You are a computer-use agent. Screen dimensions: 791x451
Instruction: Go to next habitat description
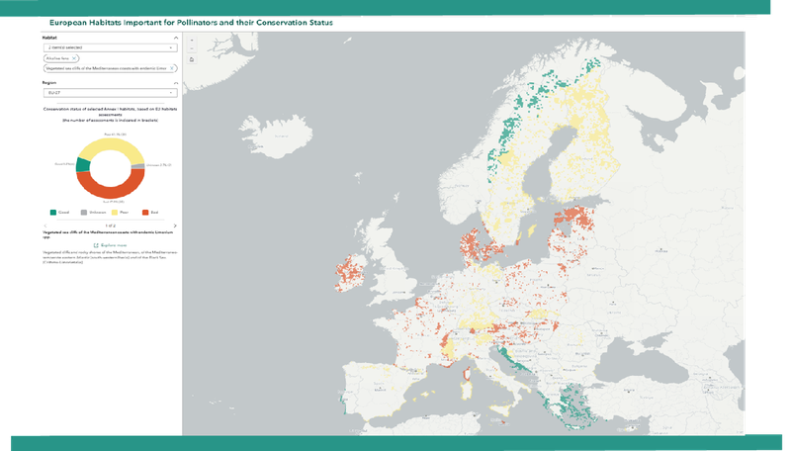tap(175, 225)
